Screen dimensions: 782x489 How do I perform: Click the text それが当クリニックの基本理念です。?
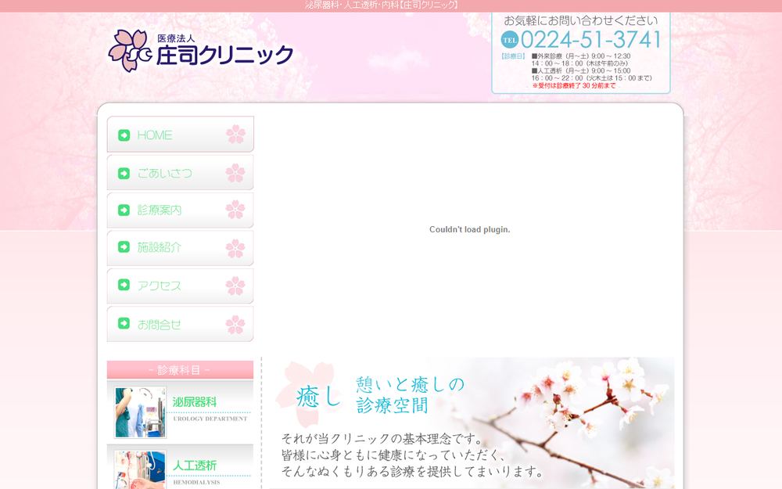pos(382,439)
